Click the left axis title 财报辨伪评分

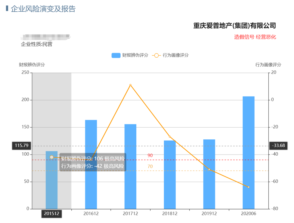[32, 65]
